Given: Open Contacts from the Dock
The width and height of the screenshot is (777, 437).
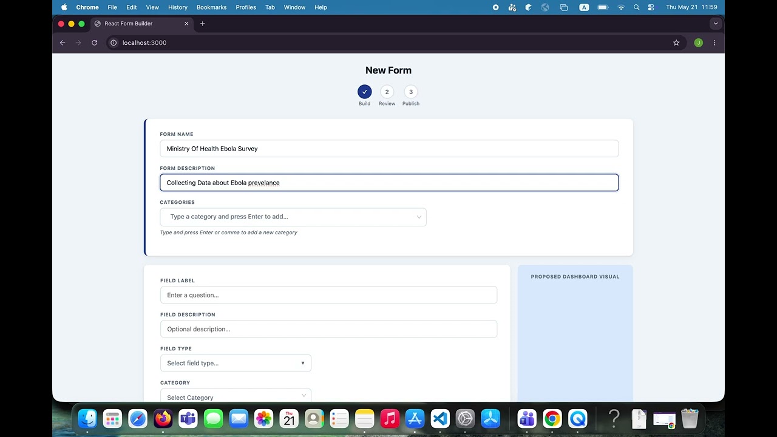Looking at the screenshot, I should 314,418.
